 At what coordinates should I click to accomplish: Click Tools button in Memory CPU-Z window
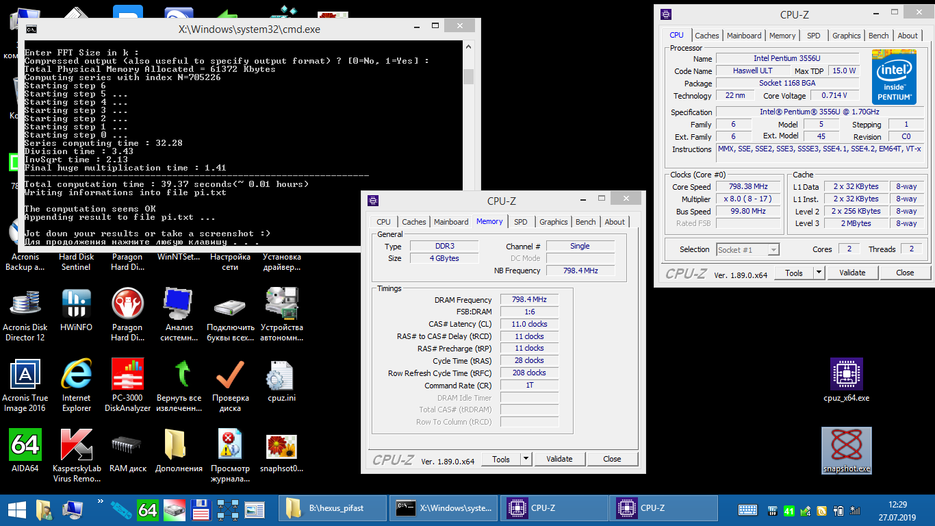501,459
